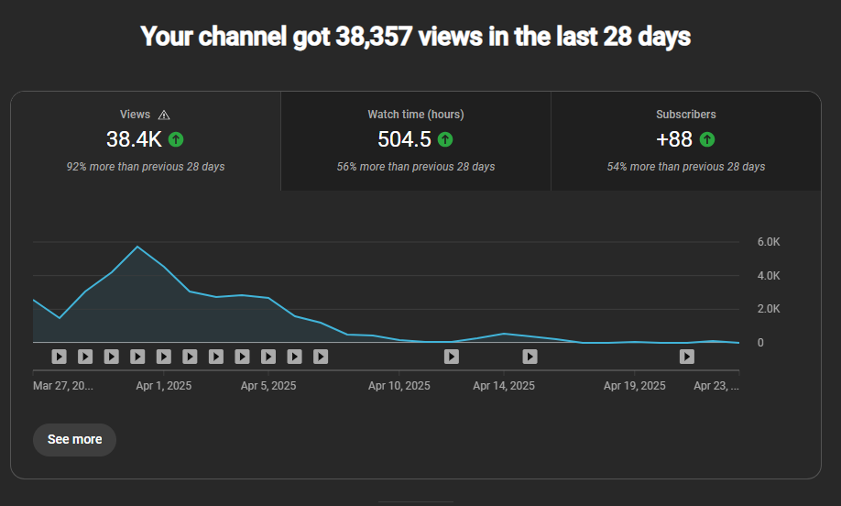Screen dimensions: 841x506
Task: Select the Views metric tab
Action: coord(146,140)
